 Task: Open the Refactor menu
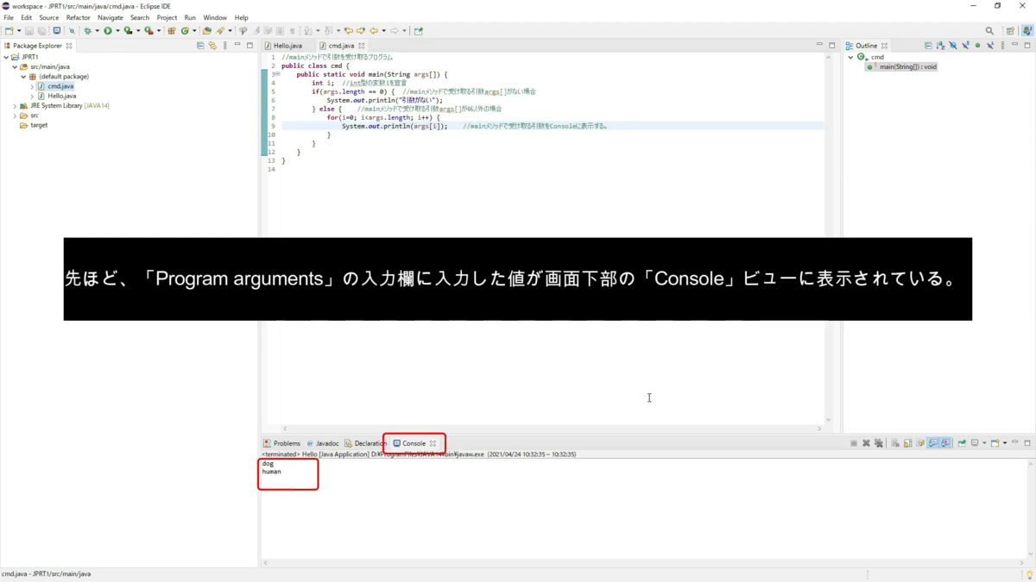pyautogui.click(x=79, y=17)
